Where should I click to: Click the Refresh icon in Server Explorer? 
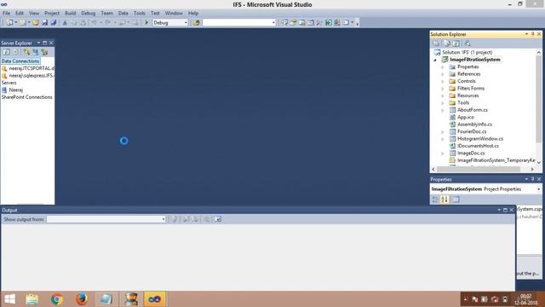coord(6,52)
